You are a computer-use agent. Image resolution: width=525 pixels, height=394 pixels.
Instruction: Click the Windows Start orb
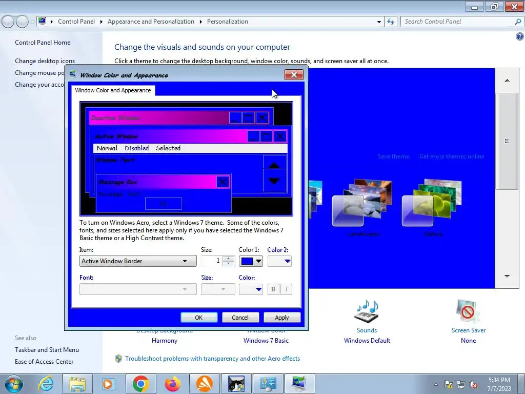pos(14,384)
